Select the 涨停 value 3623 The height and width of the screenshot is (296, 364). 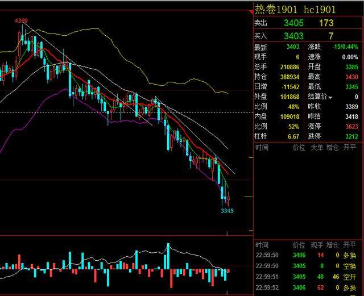351,127
